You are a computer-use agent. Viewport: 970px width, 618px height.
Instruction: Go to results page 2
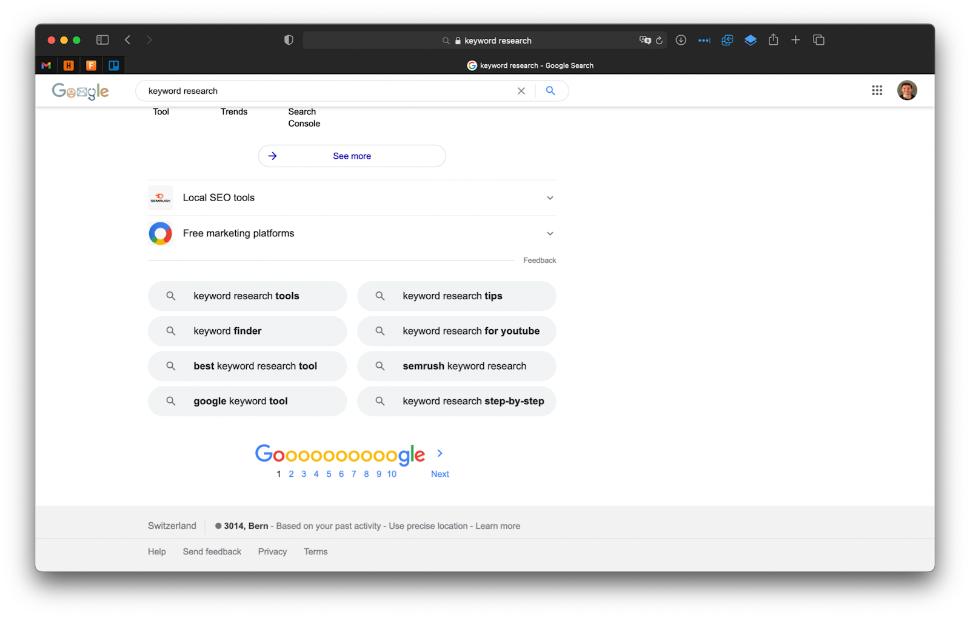click(x=291, y=474)
